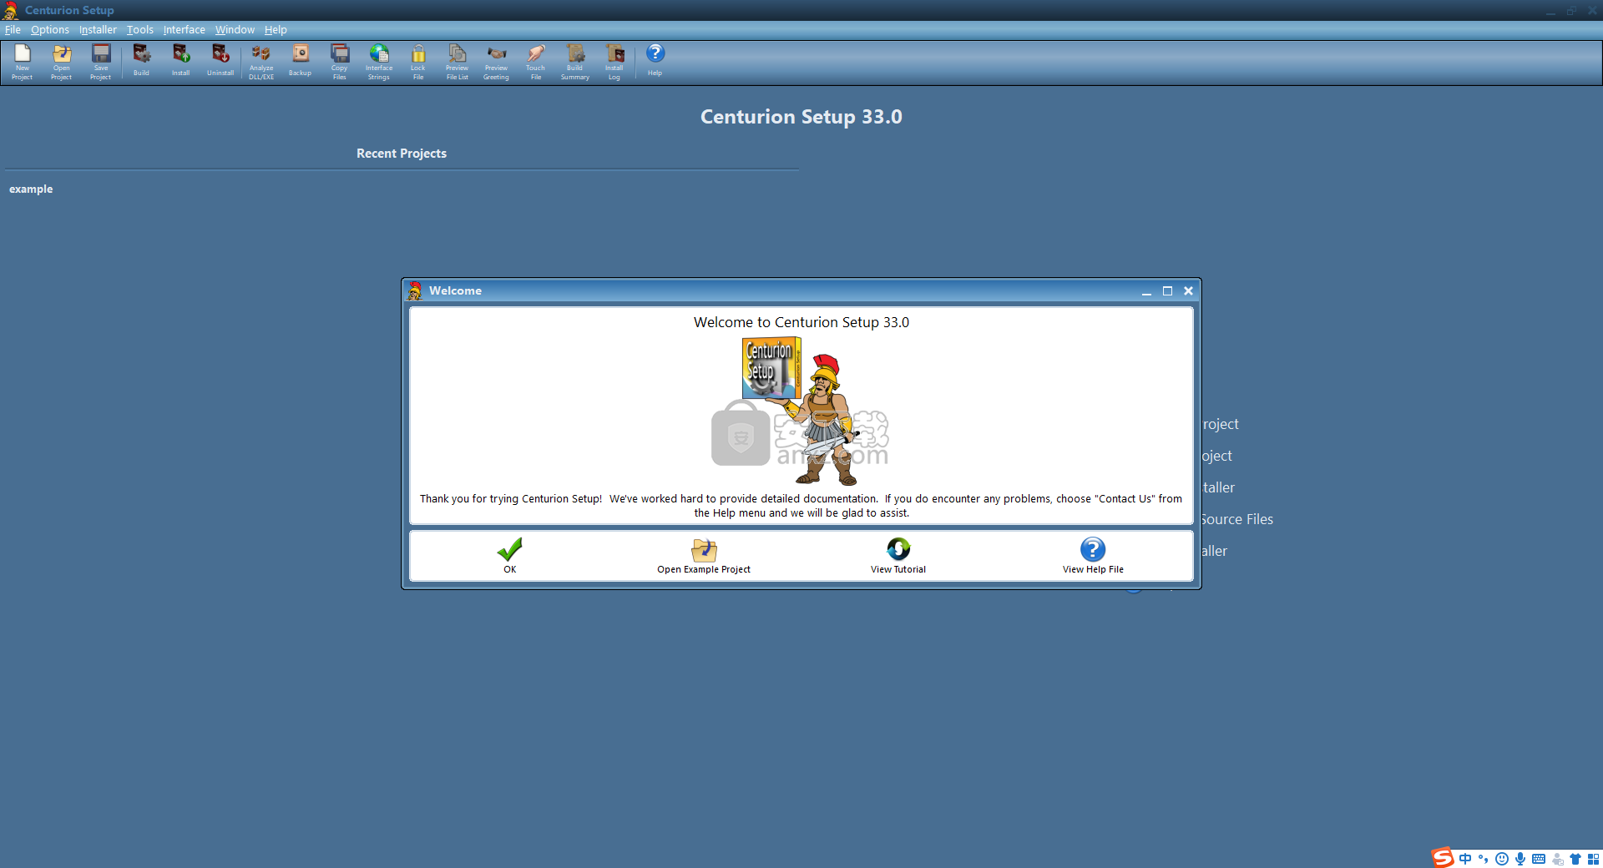
Task: Minimize the Welcome dialog
Action: (x=1146, y=291)
